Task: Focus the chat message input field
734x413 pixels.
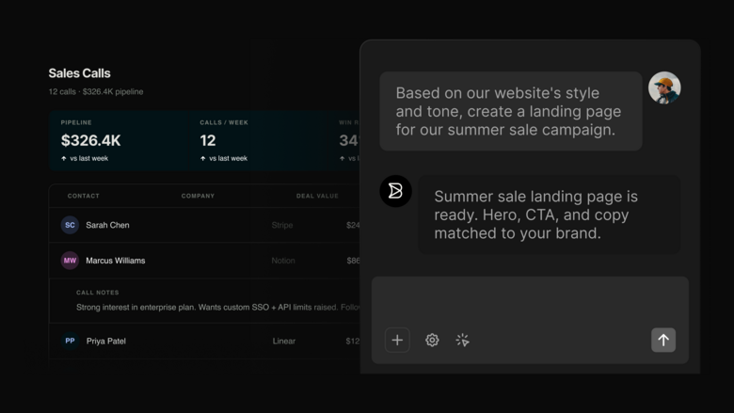Action: (530, 320)
